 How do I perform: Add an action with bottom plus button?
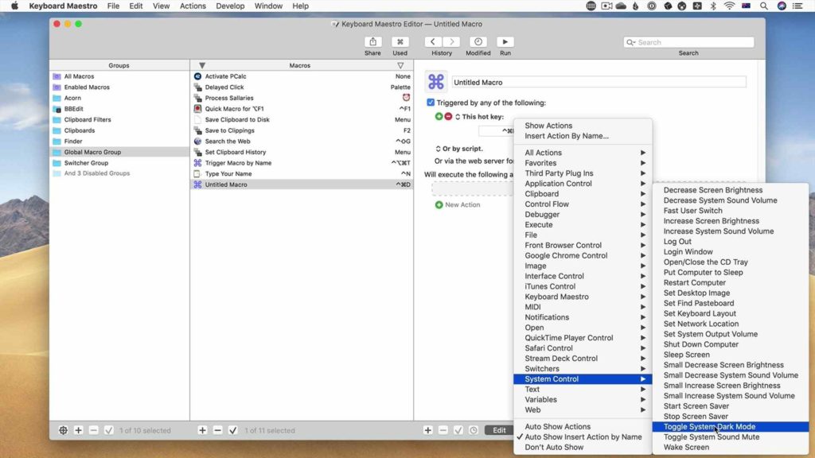click(x=427, y=430)
